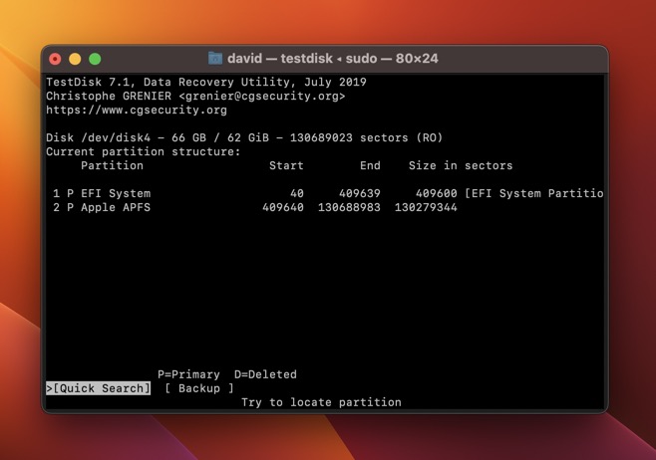Click the '[EFI System Partitio' label
Viewport: 656px width, 460px height.
click(534, 193)
